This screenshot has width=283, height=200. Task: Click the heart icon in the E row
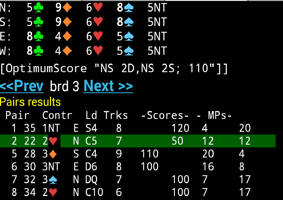(x=98, y=36)
